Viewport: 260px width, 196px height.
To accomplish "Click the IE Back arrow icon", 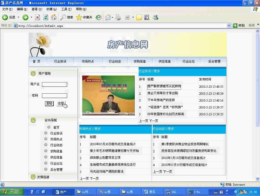I will click(x=5, y=17).
